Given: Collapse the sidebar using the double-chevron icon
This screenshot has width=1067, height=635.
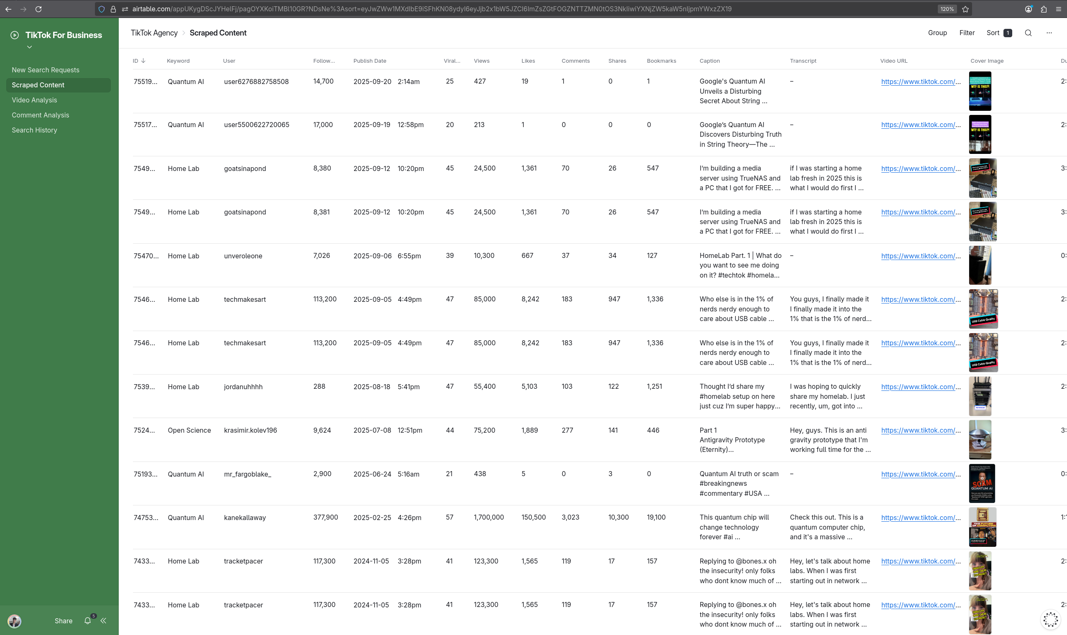Looking at the screenshot, I should pos(104,620).
